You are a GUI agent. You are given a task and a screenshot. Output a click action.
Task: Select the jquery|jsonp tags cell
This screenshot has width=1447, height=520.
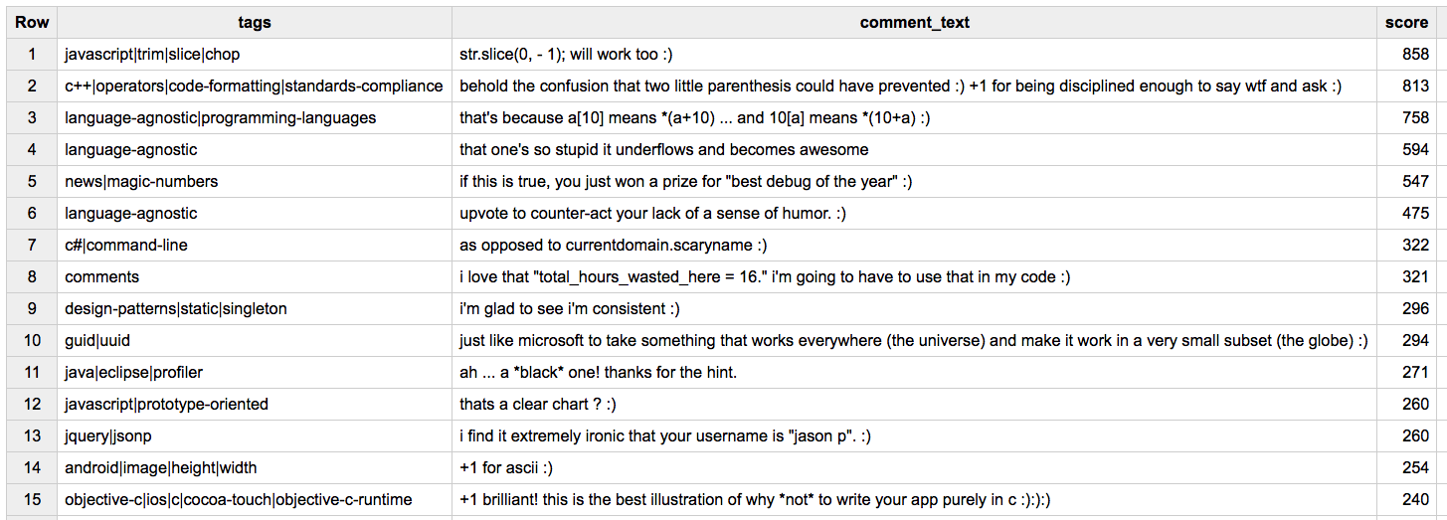pos(108,436)
